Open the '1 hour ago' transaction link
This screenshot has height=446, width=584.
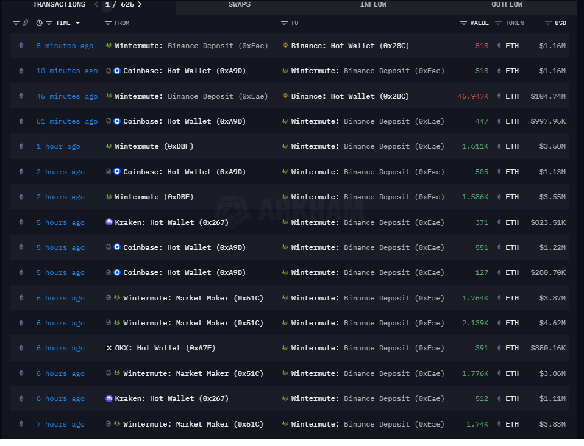coord(58,146)
